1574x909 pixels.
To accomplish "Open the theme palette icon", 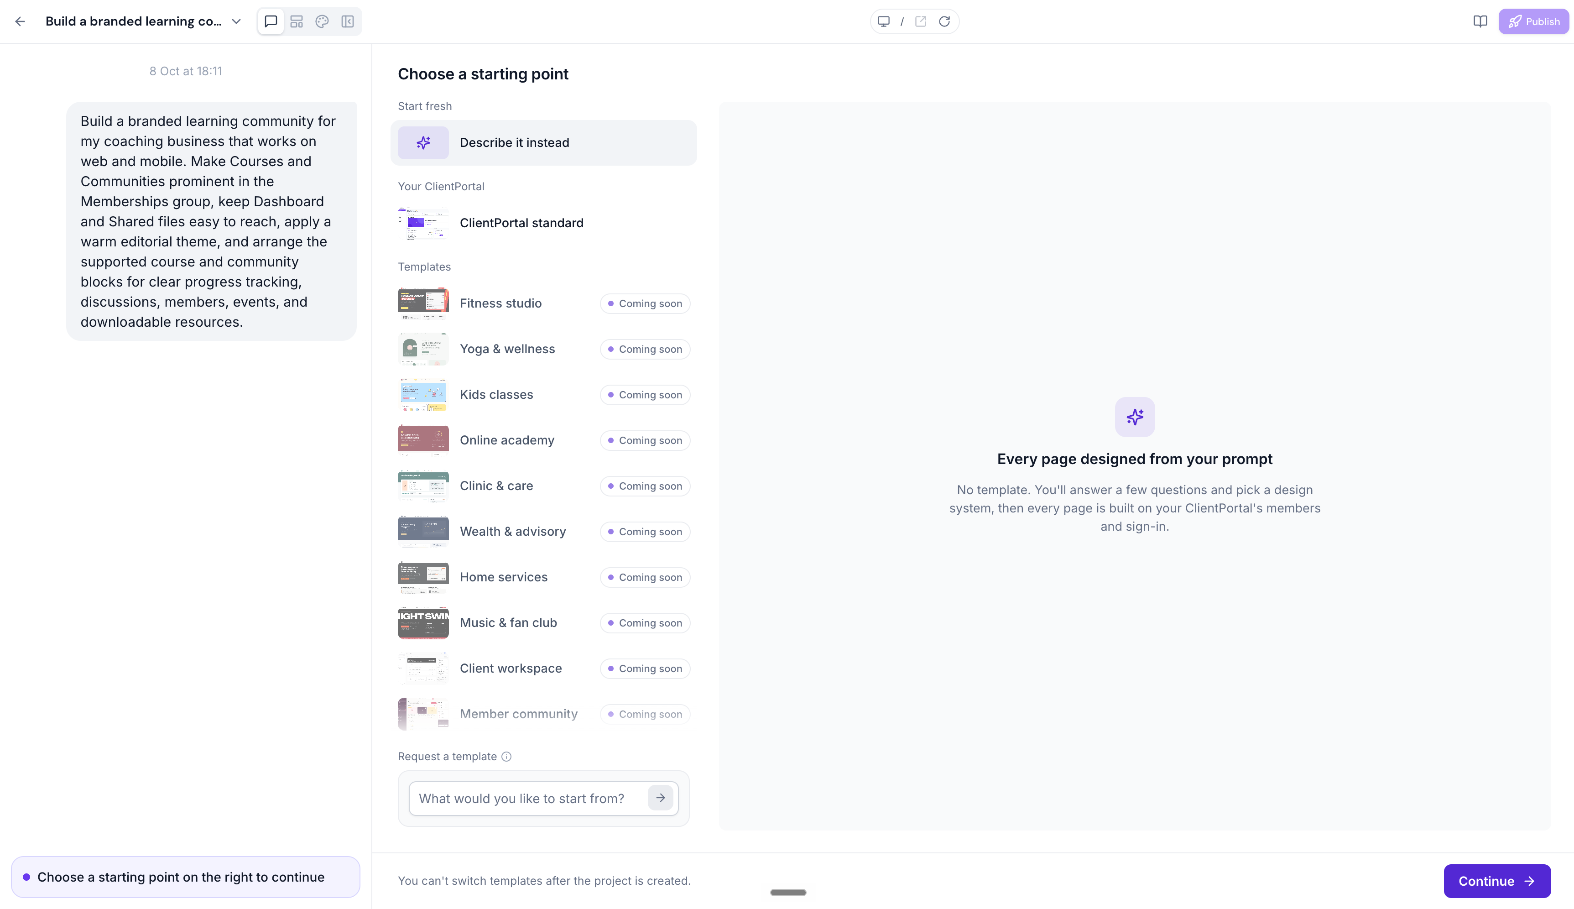I will point(322,21).
